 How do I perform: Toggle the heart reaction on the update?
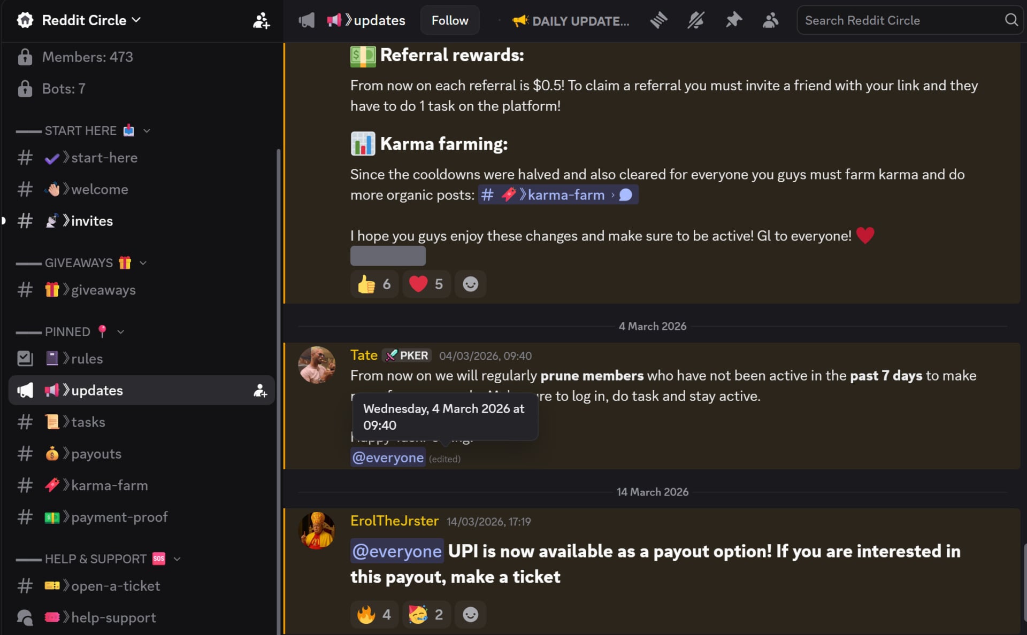425,284
